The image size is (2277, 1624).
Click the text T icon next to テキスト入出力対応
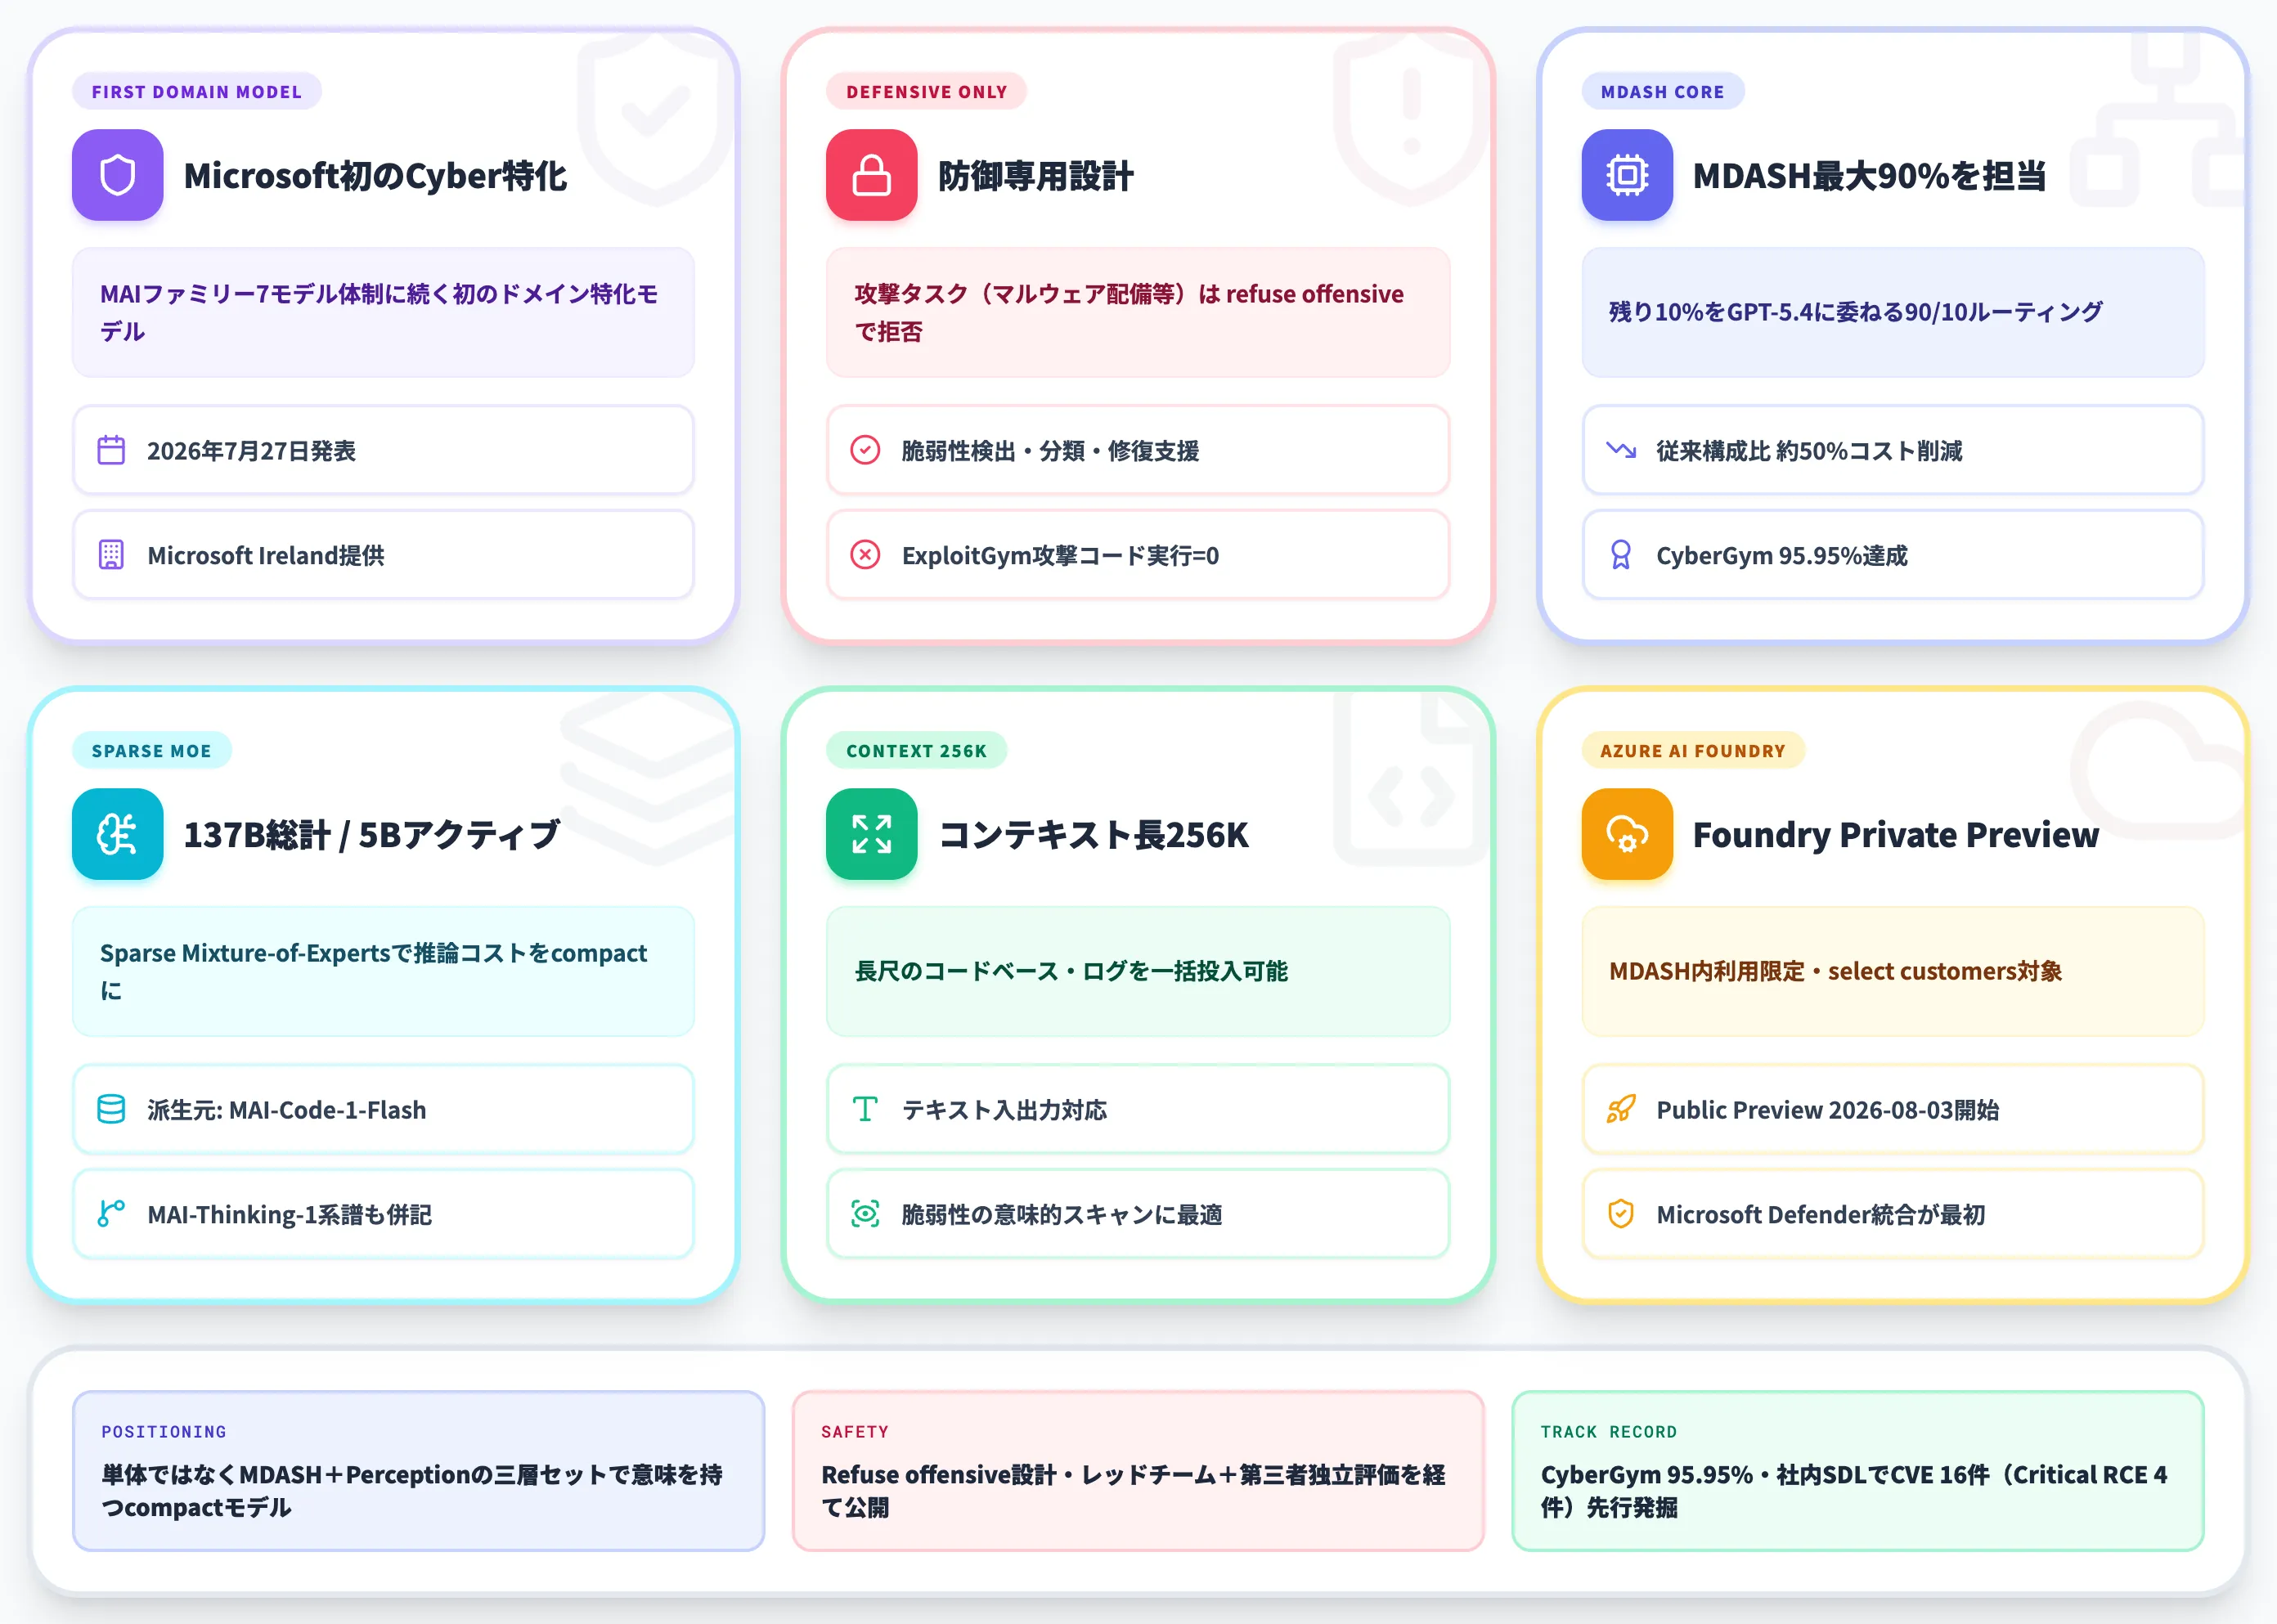tap(865, 1109)
